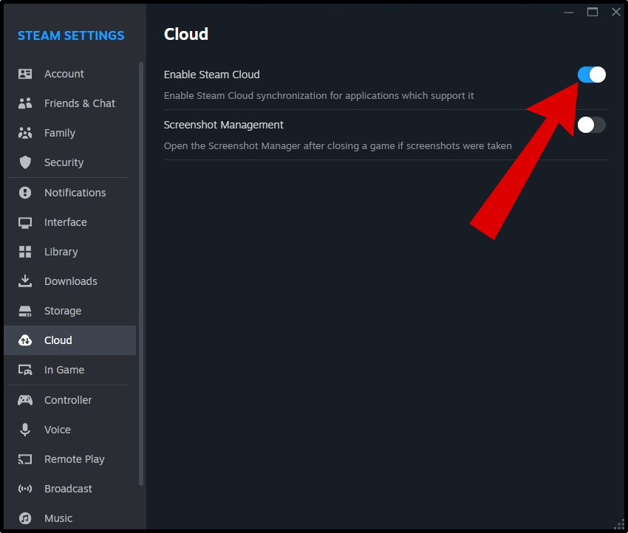Click the Broadcast signal icon
This screenshot has height=533, width=628.
pos(25,489)
